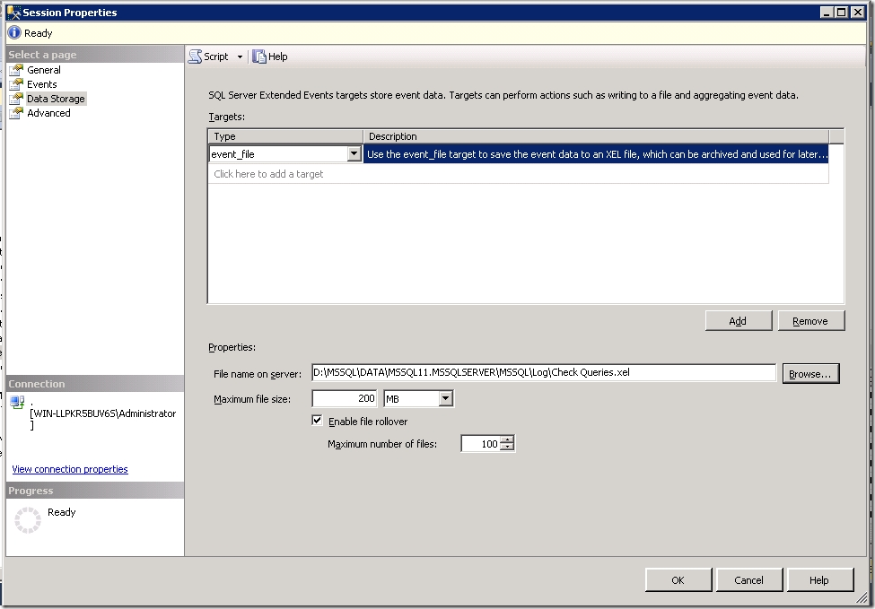Confirm with the OK button
This screenshot has height=609, width=875.
(x=678, y=580)
